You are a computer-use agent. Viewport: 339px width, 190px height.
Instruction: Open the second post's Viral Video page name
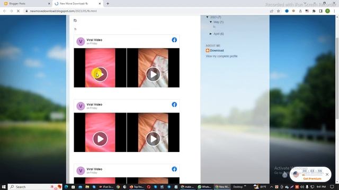[x=94, y=104]
